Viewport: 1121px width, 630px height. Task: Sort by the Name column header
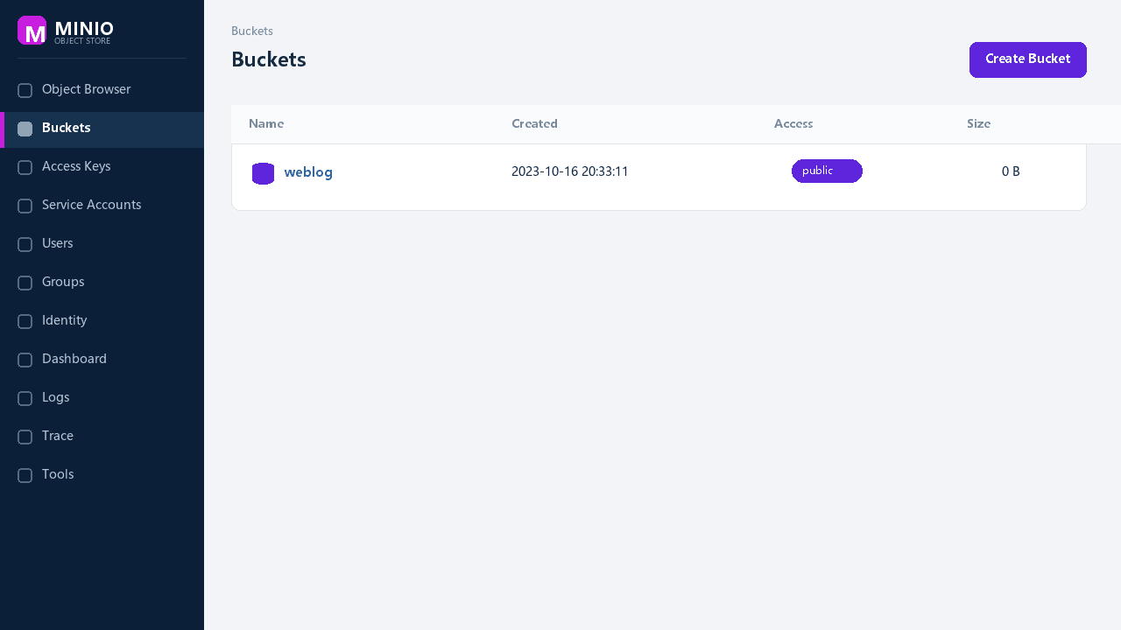[x=266, y=124]
